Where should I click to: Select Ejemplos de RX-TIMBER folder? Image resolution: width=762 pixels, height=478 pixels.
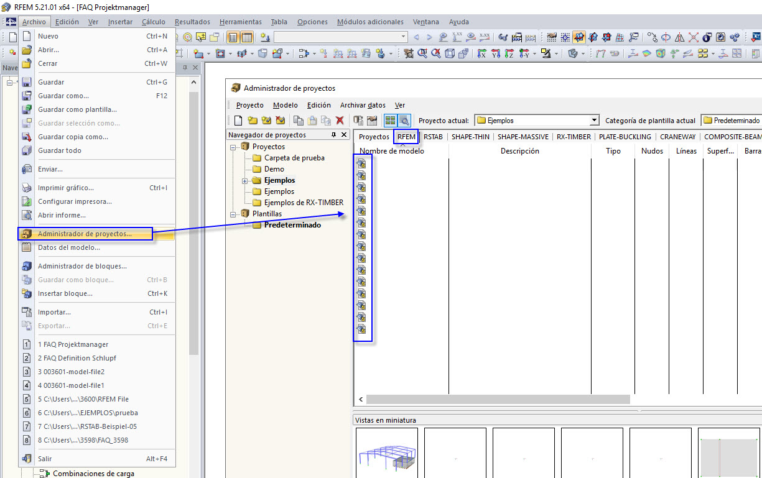pyautogui.click(x=304, y=203)
